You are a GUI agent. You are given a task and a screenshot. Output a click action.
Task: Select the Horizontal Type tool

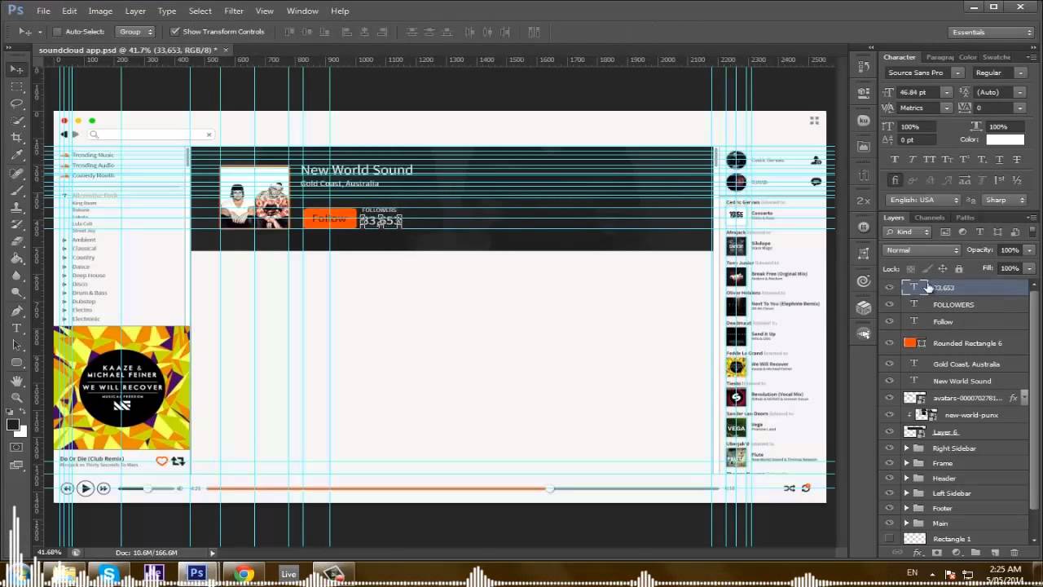tap(16, 328)
